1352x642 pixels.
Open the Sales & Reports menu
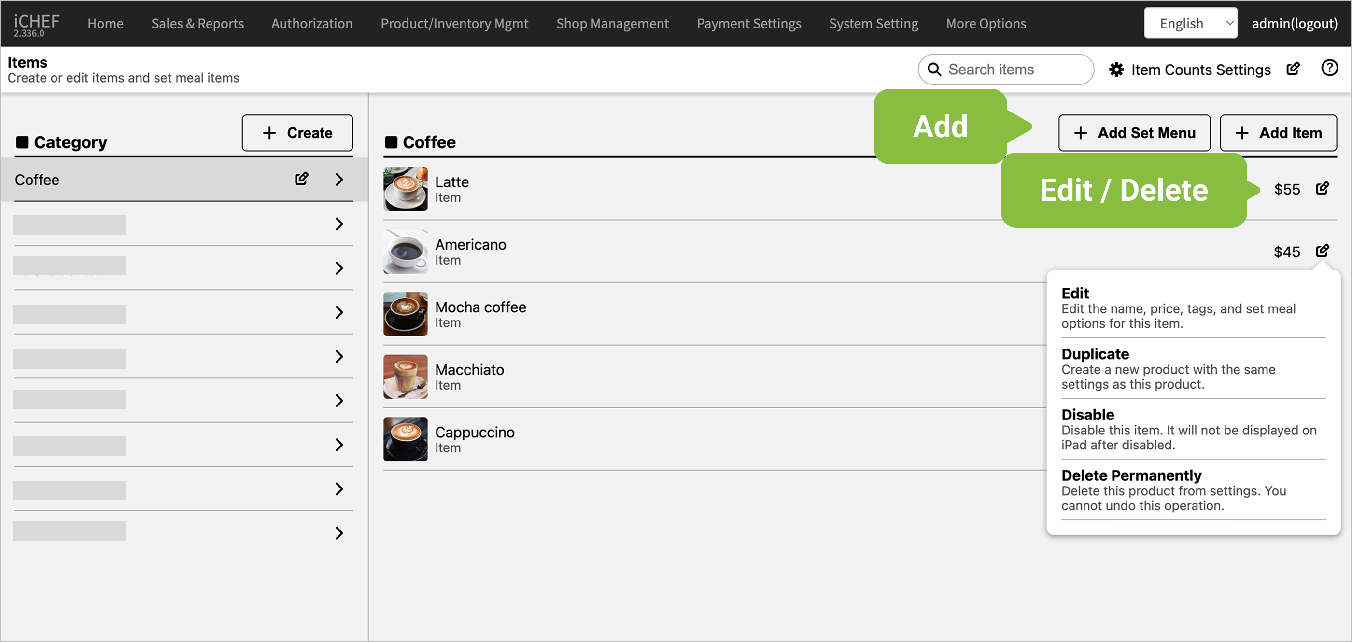pyautogui.click(x=197, y=24)
